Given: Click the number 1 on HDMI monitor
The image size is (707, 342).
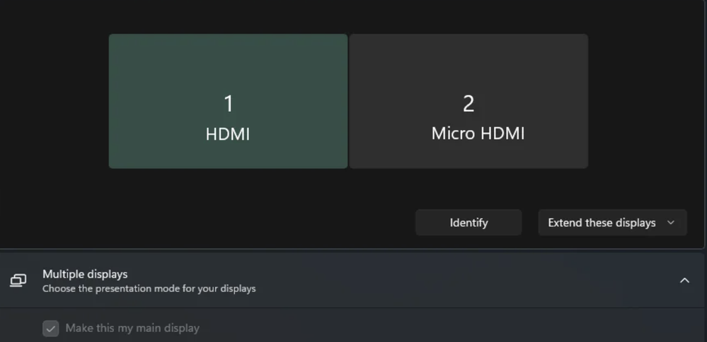Looking at the screenshot, I should tap(228, 104).
